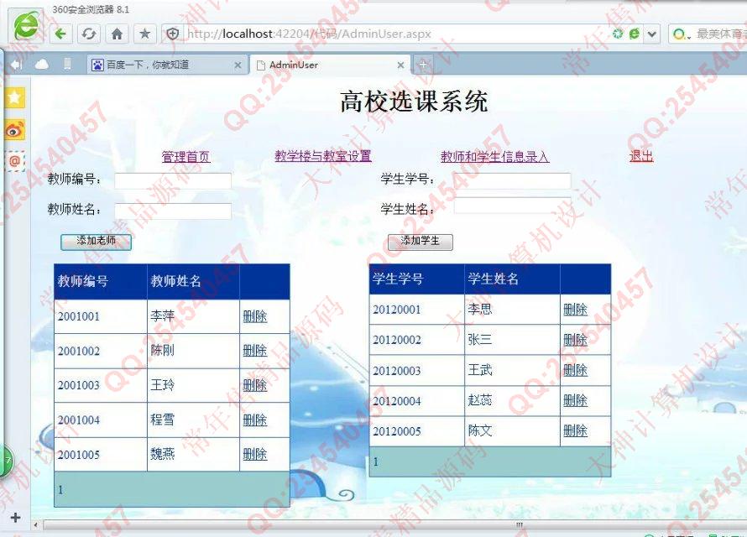Open 管理首页 link
The image size is (747, 537).
185,157
